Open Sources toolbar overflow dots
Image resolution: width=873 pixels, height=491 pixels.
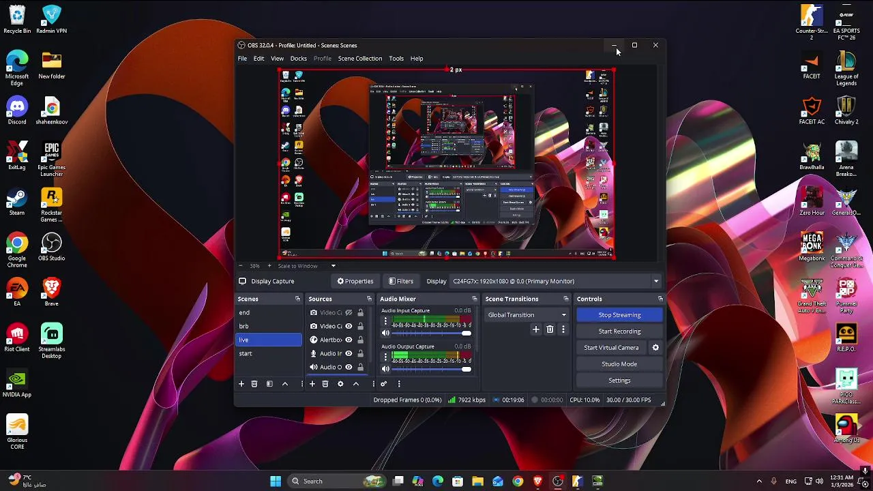coord(373,384)
